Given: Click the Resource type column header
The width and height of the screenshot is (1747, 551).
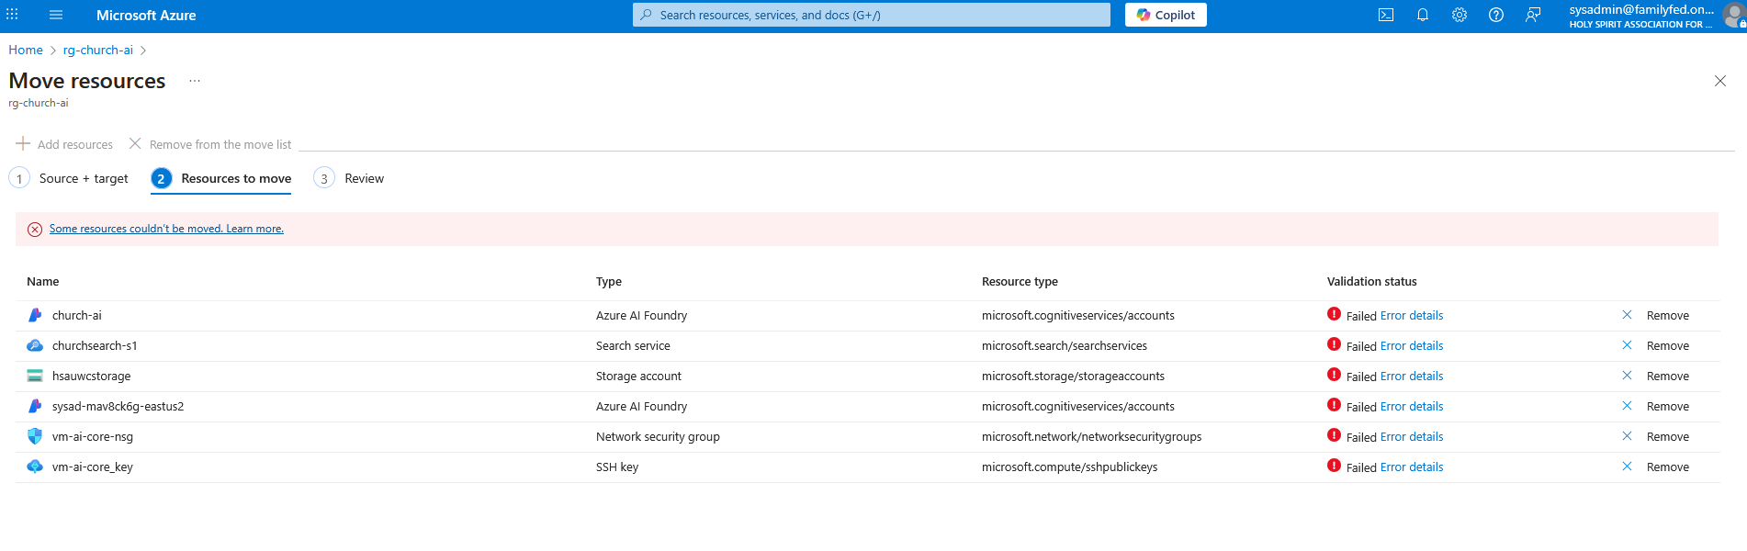Looking at the screenshot, I should [1020, 281].
